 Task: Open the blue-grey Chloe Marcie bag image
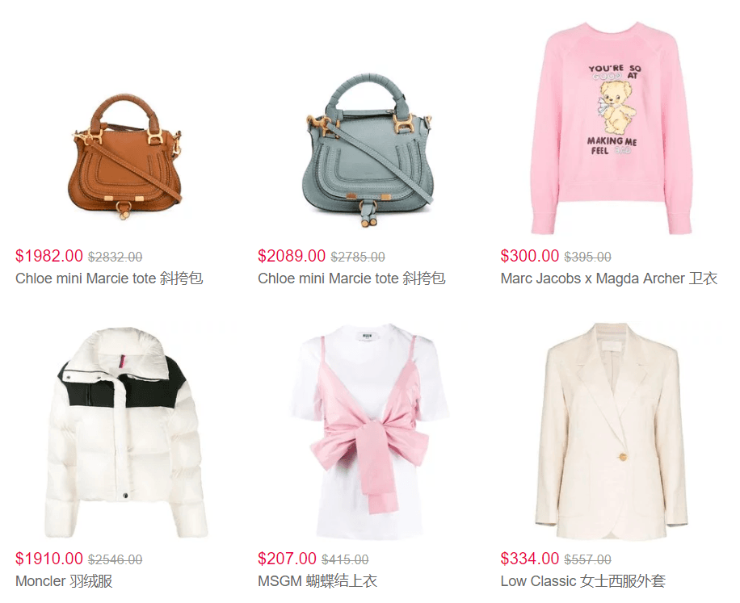(368, 150)
